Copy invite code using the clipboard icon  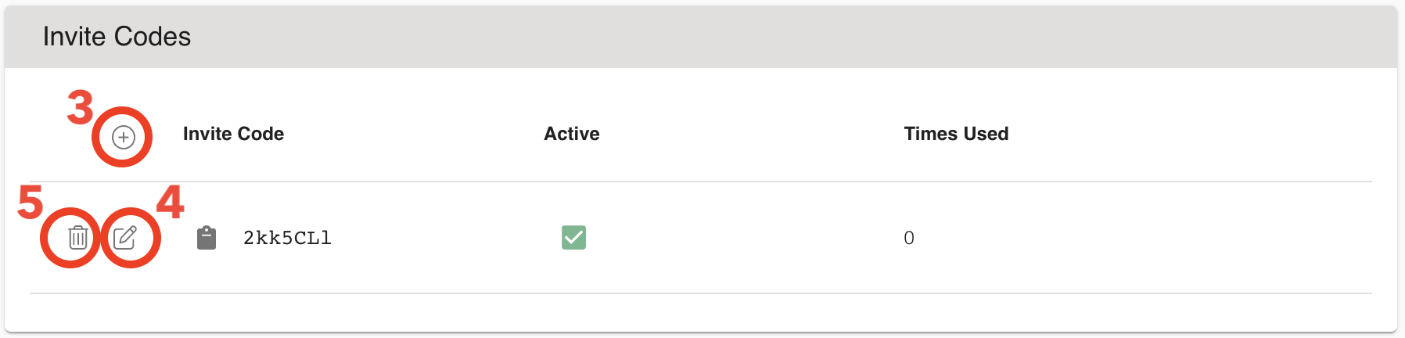(x=207, y=237)
